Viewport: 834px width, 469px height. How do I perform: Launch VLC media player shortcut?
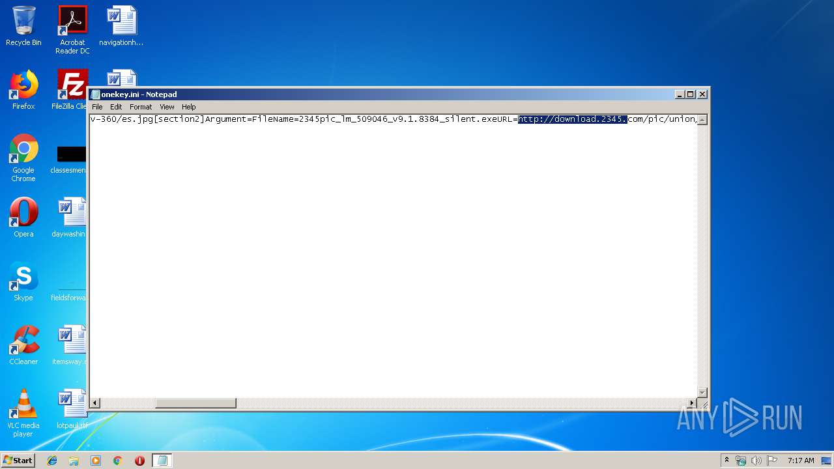[x=23, y=413]
